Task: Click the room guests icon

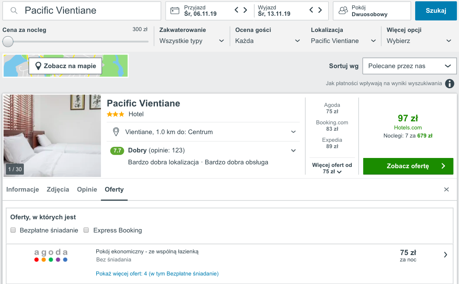Action: tap(343, 11)
